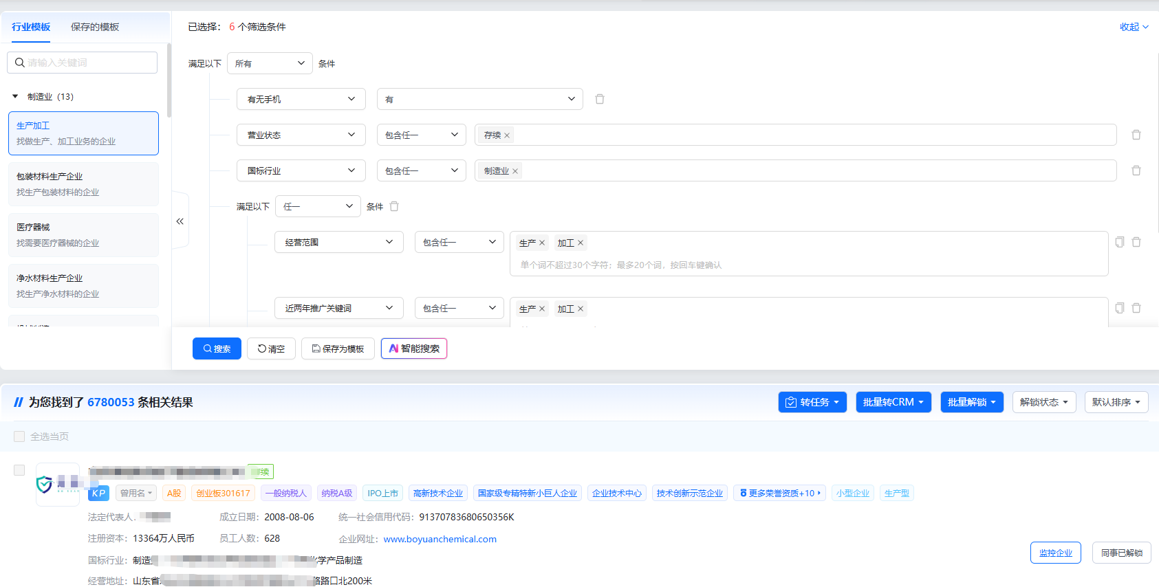Click into the 经营范围 keyword input area
This screenshot has height=587, width=1159.
[809, 254]
